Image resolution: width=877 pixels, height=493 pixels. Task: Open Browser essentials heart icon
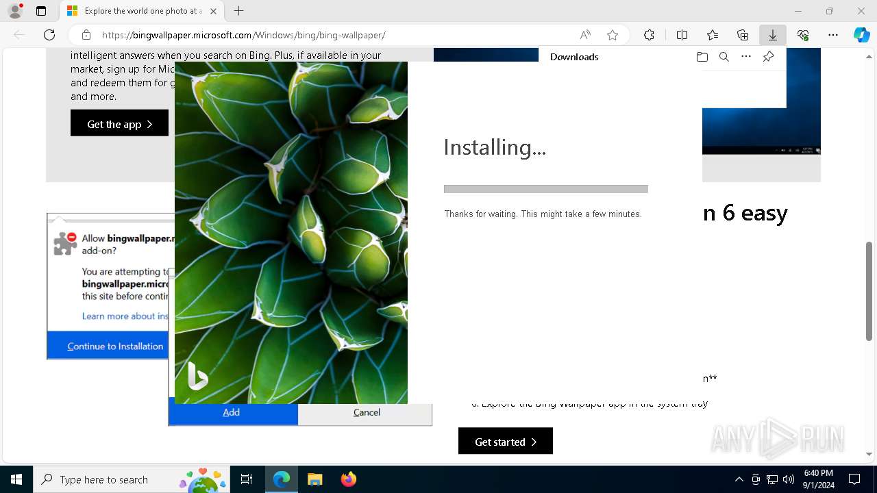tap(803, 35)
